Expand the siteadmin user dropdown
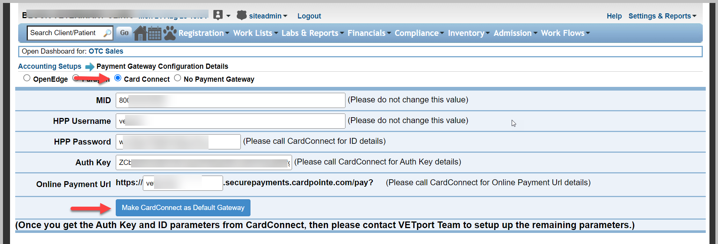This screenshot has height=244, width=718. coord(268,16)
